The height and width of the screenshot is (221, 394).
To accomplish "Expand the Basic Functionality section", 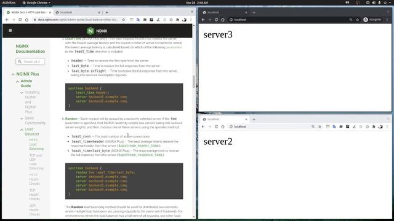I will 22,118.
